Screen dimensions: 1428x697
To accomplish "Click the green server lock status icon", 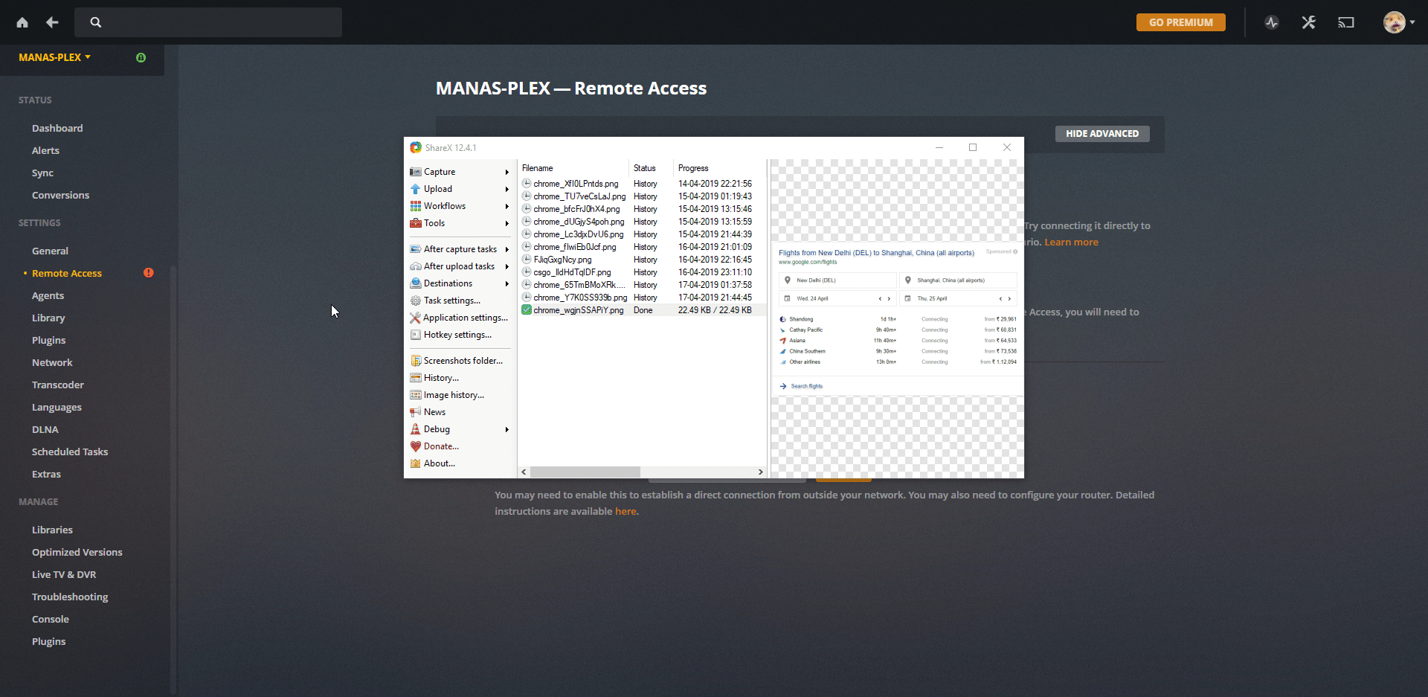I will coord(141,57).
